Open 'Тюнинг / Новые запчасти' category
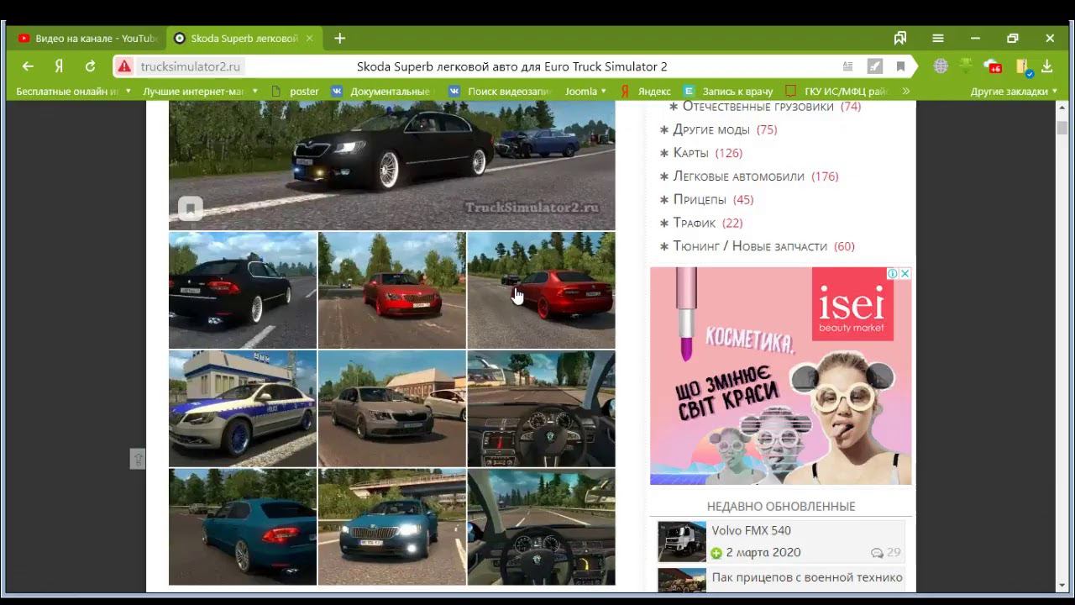This screenshot has height=605, width=1075. [x=749, y=246]
